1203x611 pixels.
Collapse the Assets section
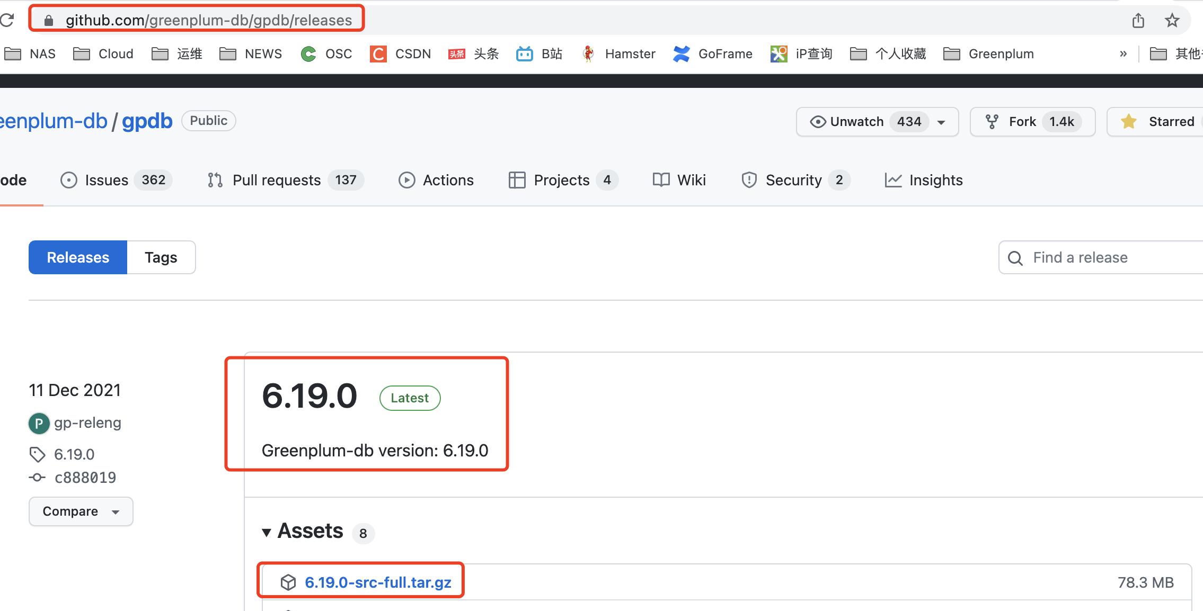[267, 532]
